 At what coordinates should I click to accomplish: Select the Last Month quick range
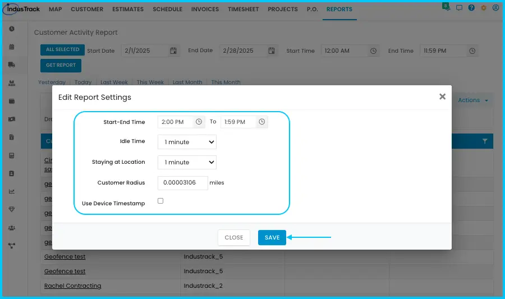click(x=187, y=82)
